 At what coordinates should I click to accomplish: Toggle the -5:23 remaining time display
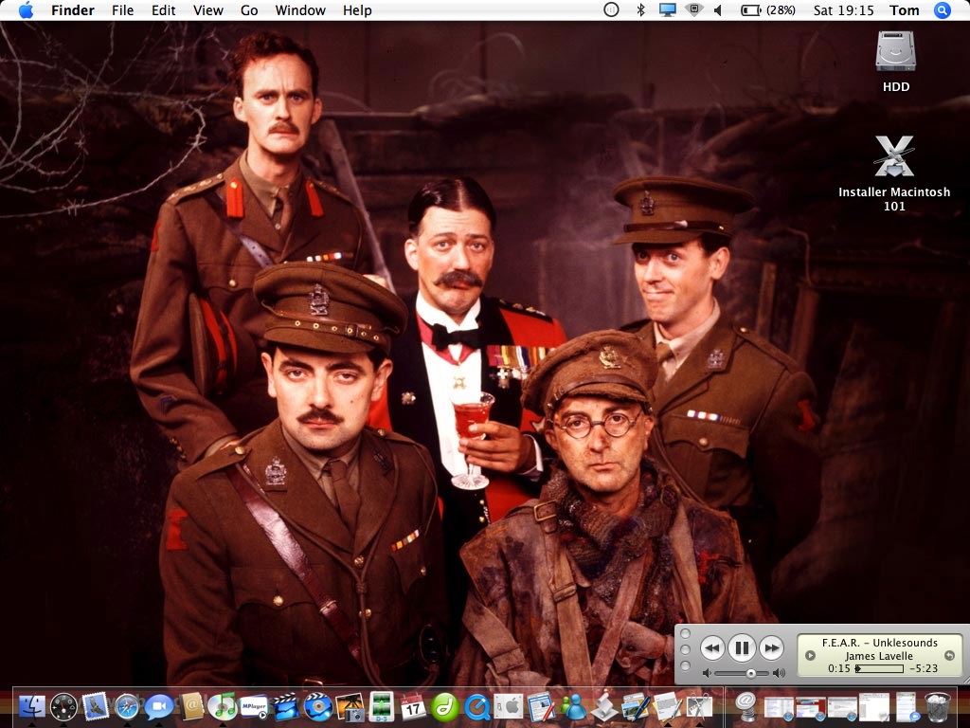pos(923,668)
